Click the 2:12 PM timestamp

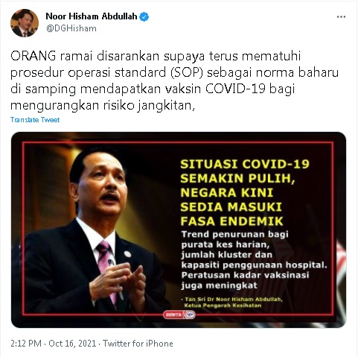[26, 344]
